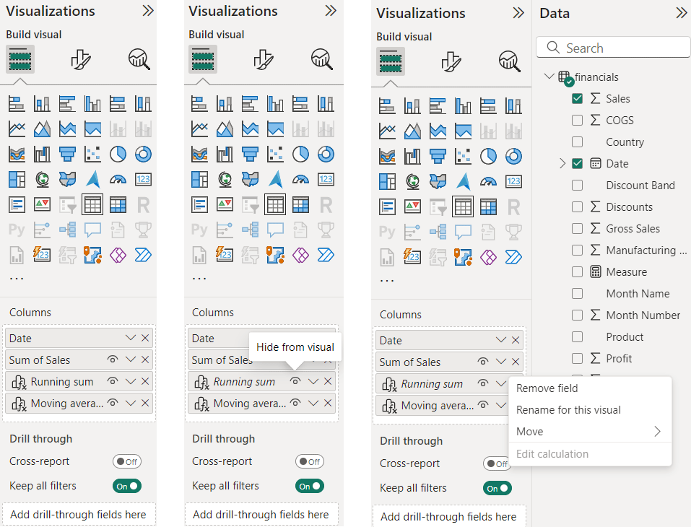Select Discount Band field in Data pane
This screenshot has height=527, width=691.
pyautogui.click(x=640, y=185)
